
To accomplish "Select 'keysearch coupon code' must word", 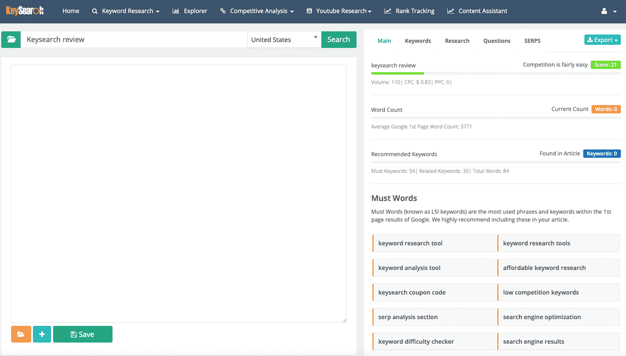I will coord(434,292).
